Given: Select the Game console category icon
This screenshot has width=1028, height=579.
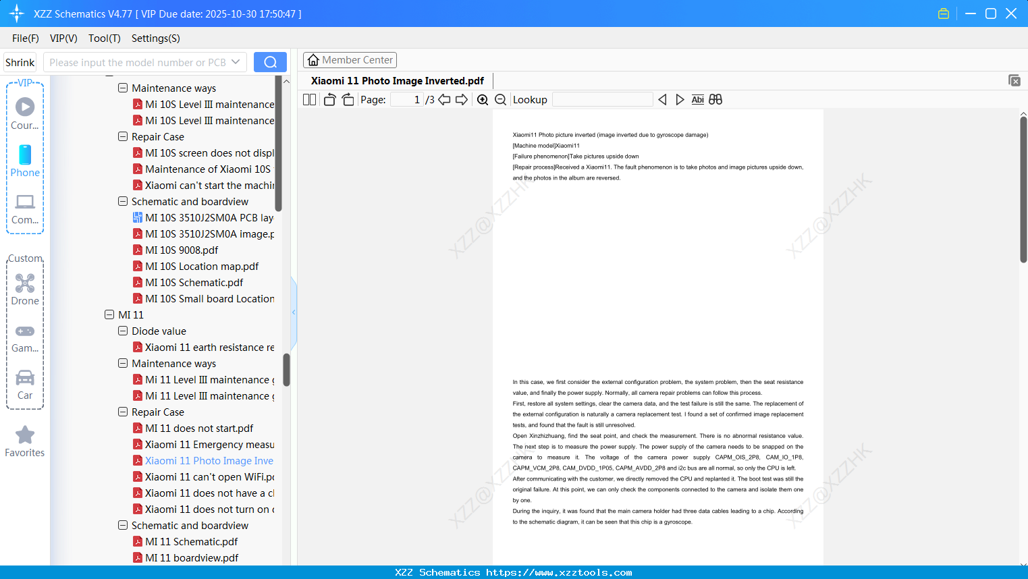Looking at the screenshot, I should [25, 331].
